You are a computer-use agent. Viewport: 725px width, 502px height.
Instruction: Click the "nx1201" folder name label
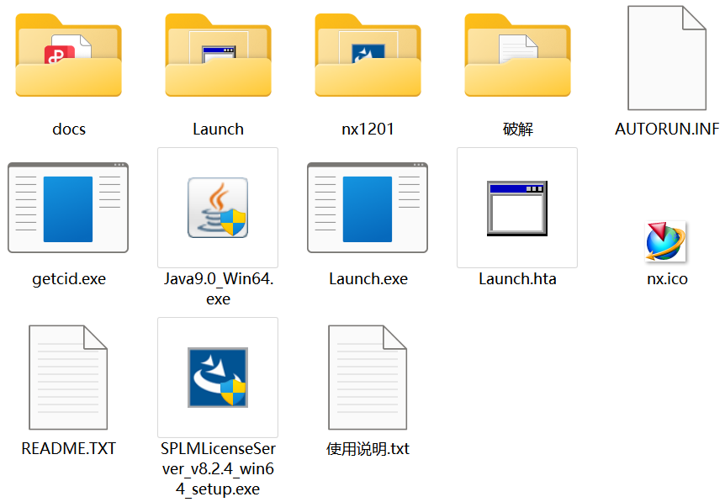pyautogui.click(x=368, y=129)
